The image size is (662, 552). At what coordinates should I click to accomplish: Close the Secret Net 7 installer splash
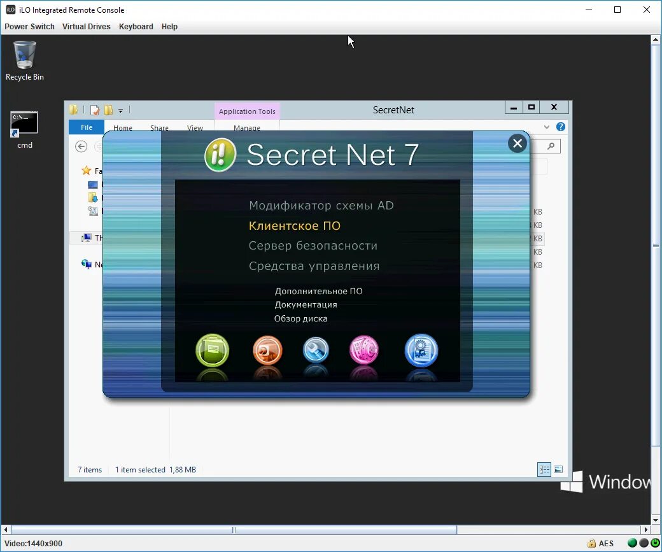pos(518,144)
